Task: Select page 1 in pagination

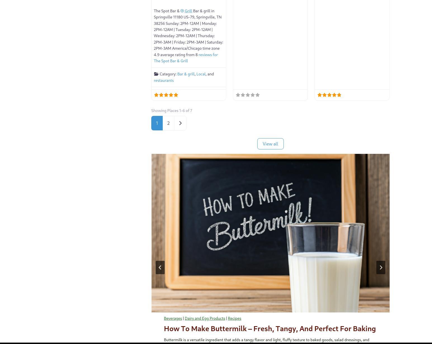Action: click(x=157, y=123)
